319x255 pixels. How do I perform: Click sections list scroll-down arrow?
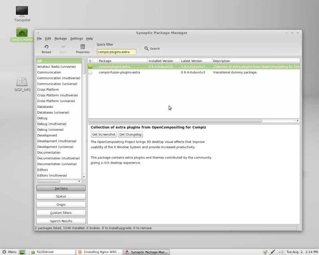84,177
